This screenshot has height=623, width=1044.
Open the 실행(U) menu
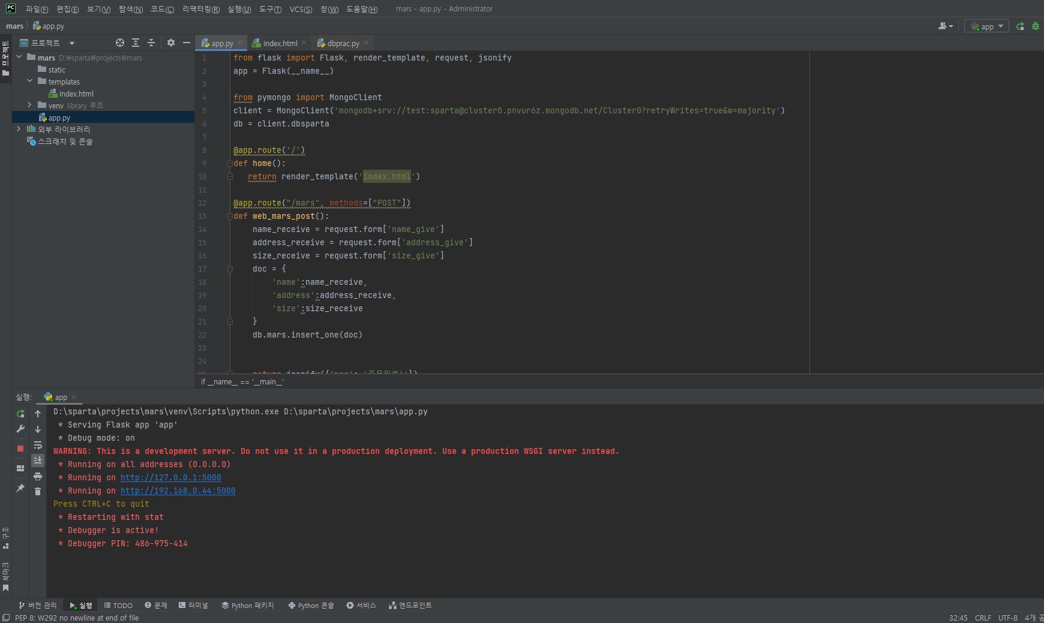pos(239,9)
